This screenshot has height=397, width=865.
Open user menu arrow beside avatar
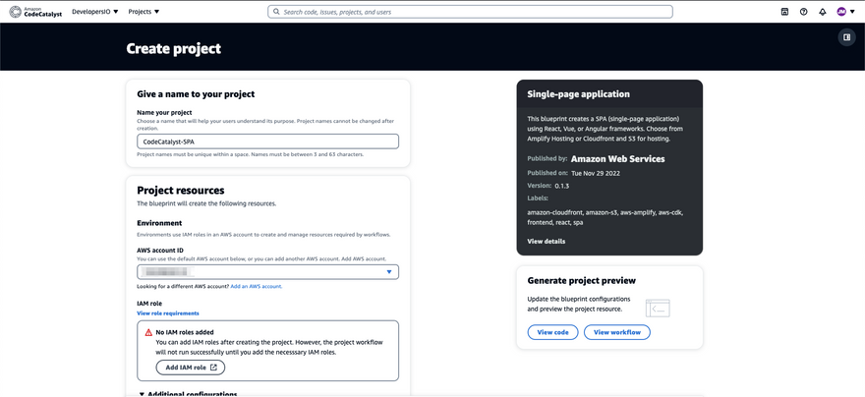(852, 12)
